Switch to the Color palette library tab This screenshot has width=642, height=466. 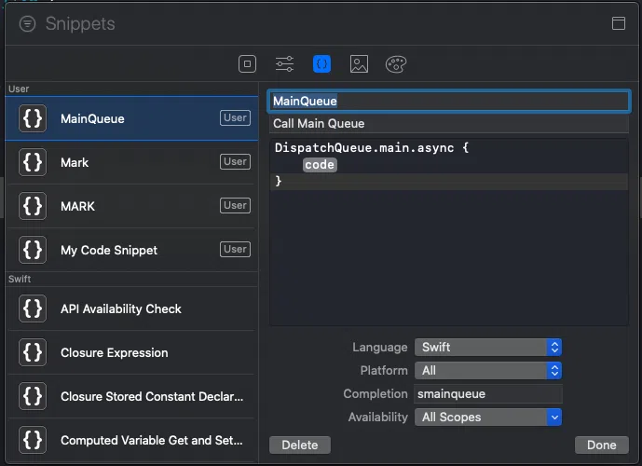[396, 64]
